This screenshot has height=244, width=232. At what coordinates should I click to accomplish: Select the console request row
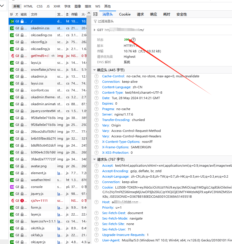(x=48, y=187)
